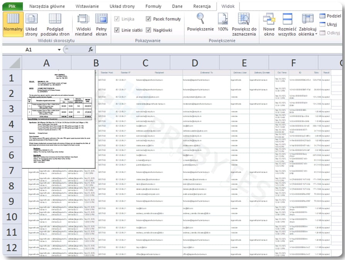Select column E header
The height and width of the screenshot is (260, 345).
[x=244, y=63]
